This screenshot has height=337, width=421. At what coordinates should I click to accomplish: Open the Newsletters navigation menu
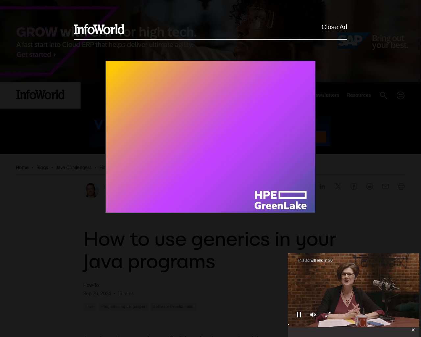[x=325, y=95]
